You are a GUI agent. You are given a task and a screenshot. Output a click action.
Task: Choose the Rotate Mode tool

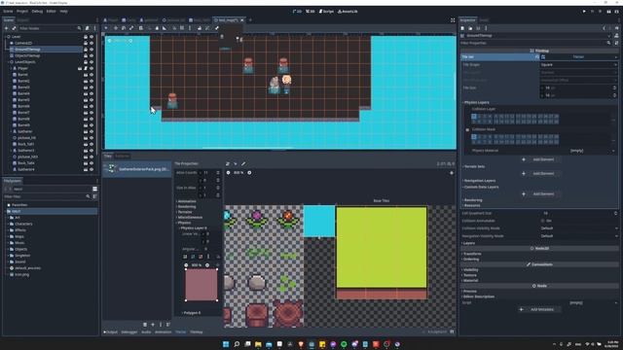coord(124,28)
